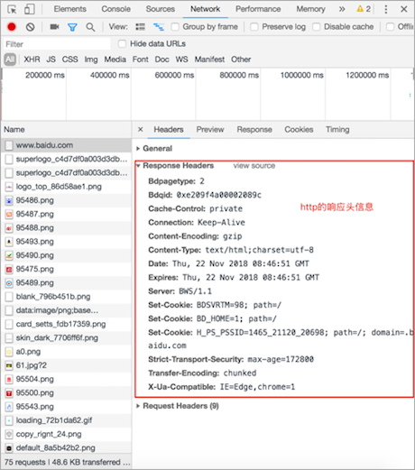Screen dimensions: 415x470
Task: Select the www.baidu.com request row
Action: [x=66, y=145]
